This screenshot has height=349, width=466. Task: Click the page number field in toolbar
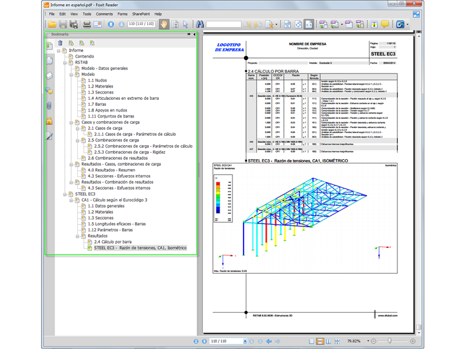[x=142, y=24]
